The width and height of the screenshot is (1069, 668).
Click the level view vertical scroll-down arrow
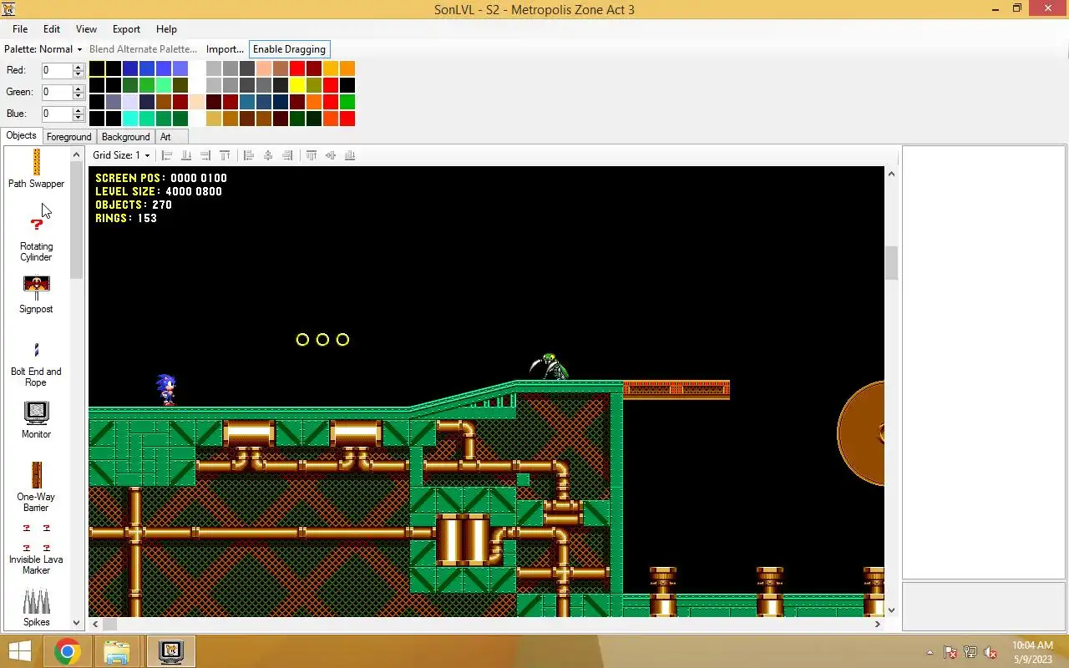click(x=891, y=610)
